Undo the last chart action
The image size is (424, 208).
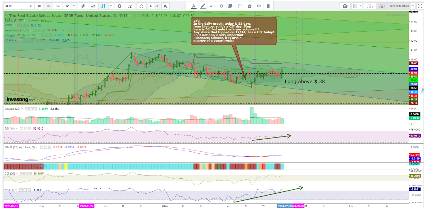151,6
